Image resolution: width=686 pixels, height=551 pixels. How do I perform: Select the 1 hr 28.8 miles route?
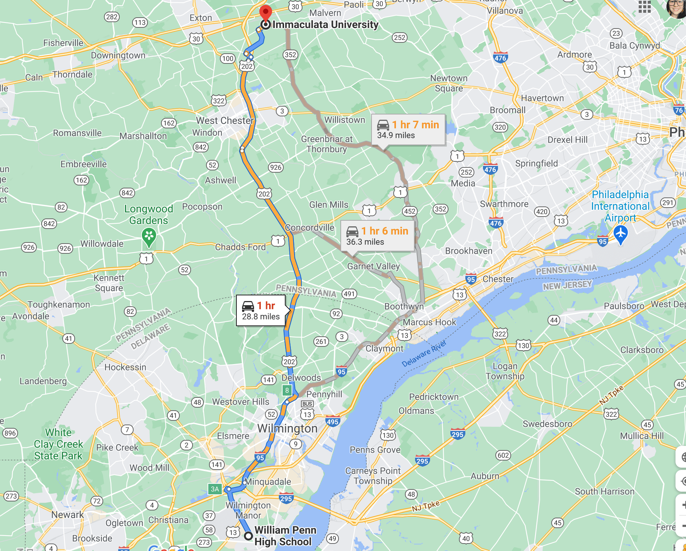(x=261, y=311)
